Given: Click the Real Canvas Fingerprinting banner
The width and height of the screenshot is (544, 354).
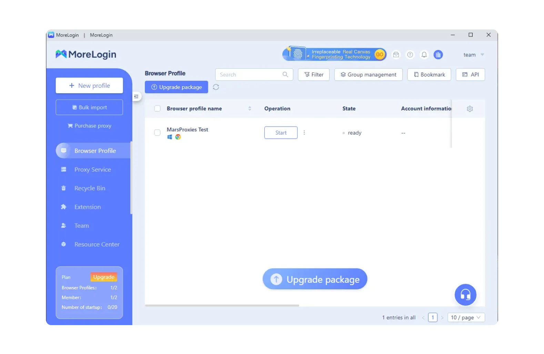Looking at the screenshot, I should coord(334,54).
